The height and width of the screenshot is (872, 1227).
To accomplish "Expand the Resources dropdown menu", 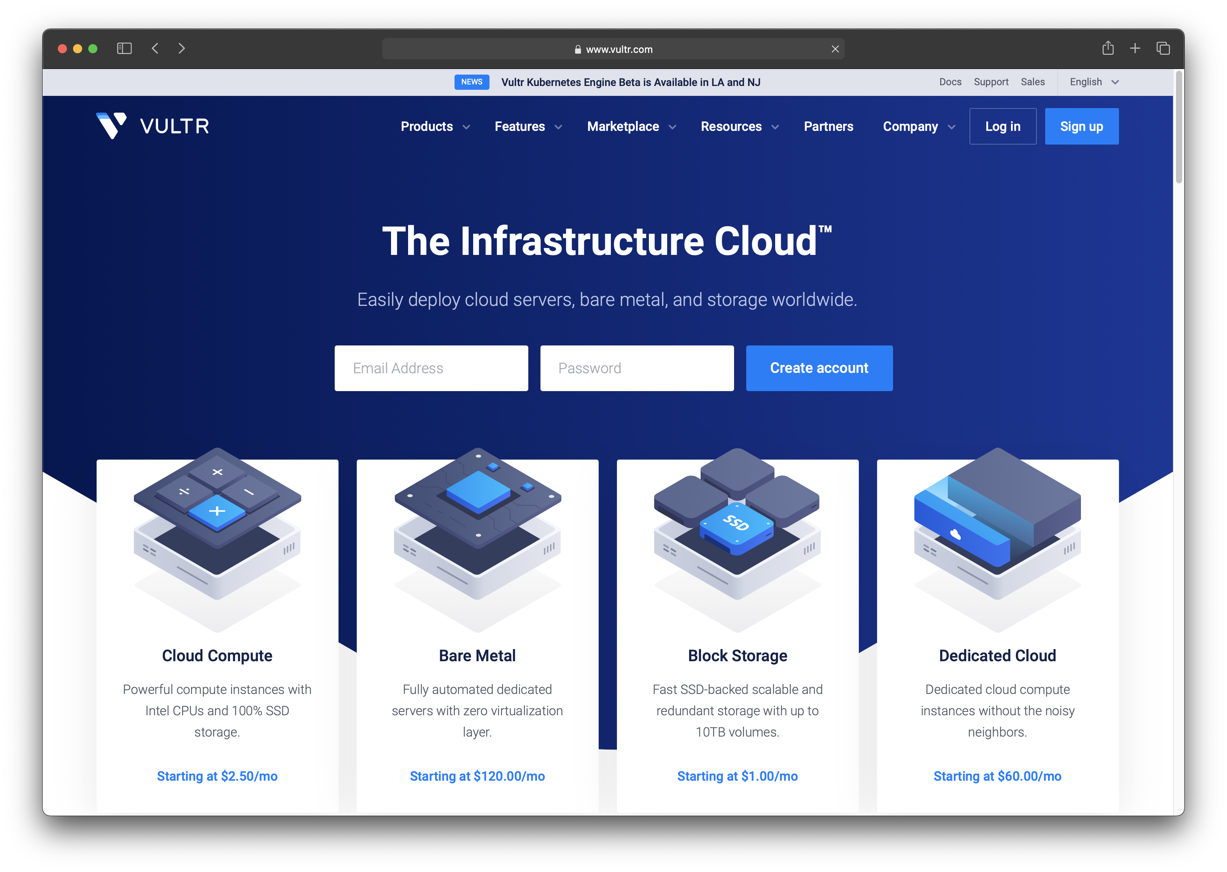I will click(x=740, y=127).
